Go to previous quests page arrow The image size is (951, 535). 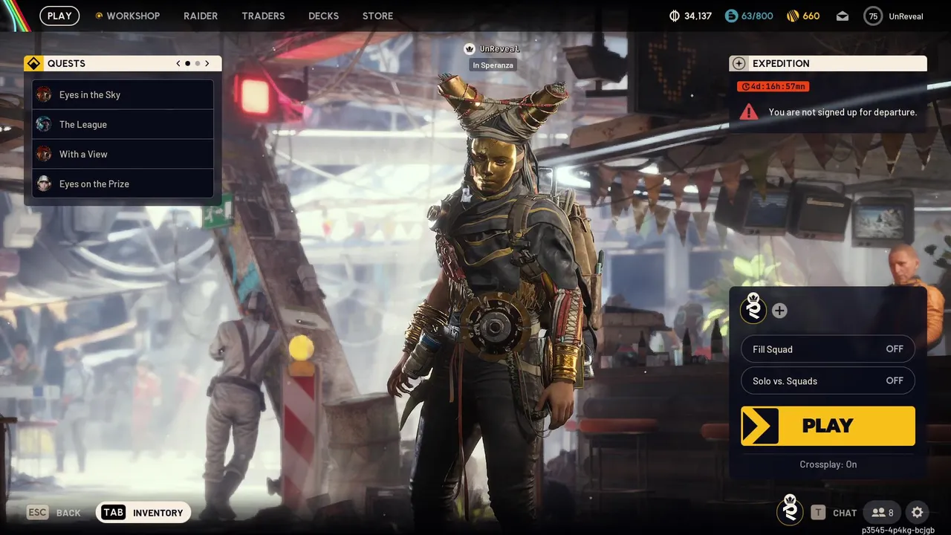click(178, 64)
